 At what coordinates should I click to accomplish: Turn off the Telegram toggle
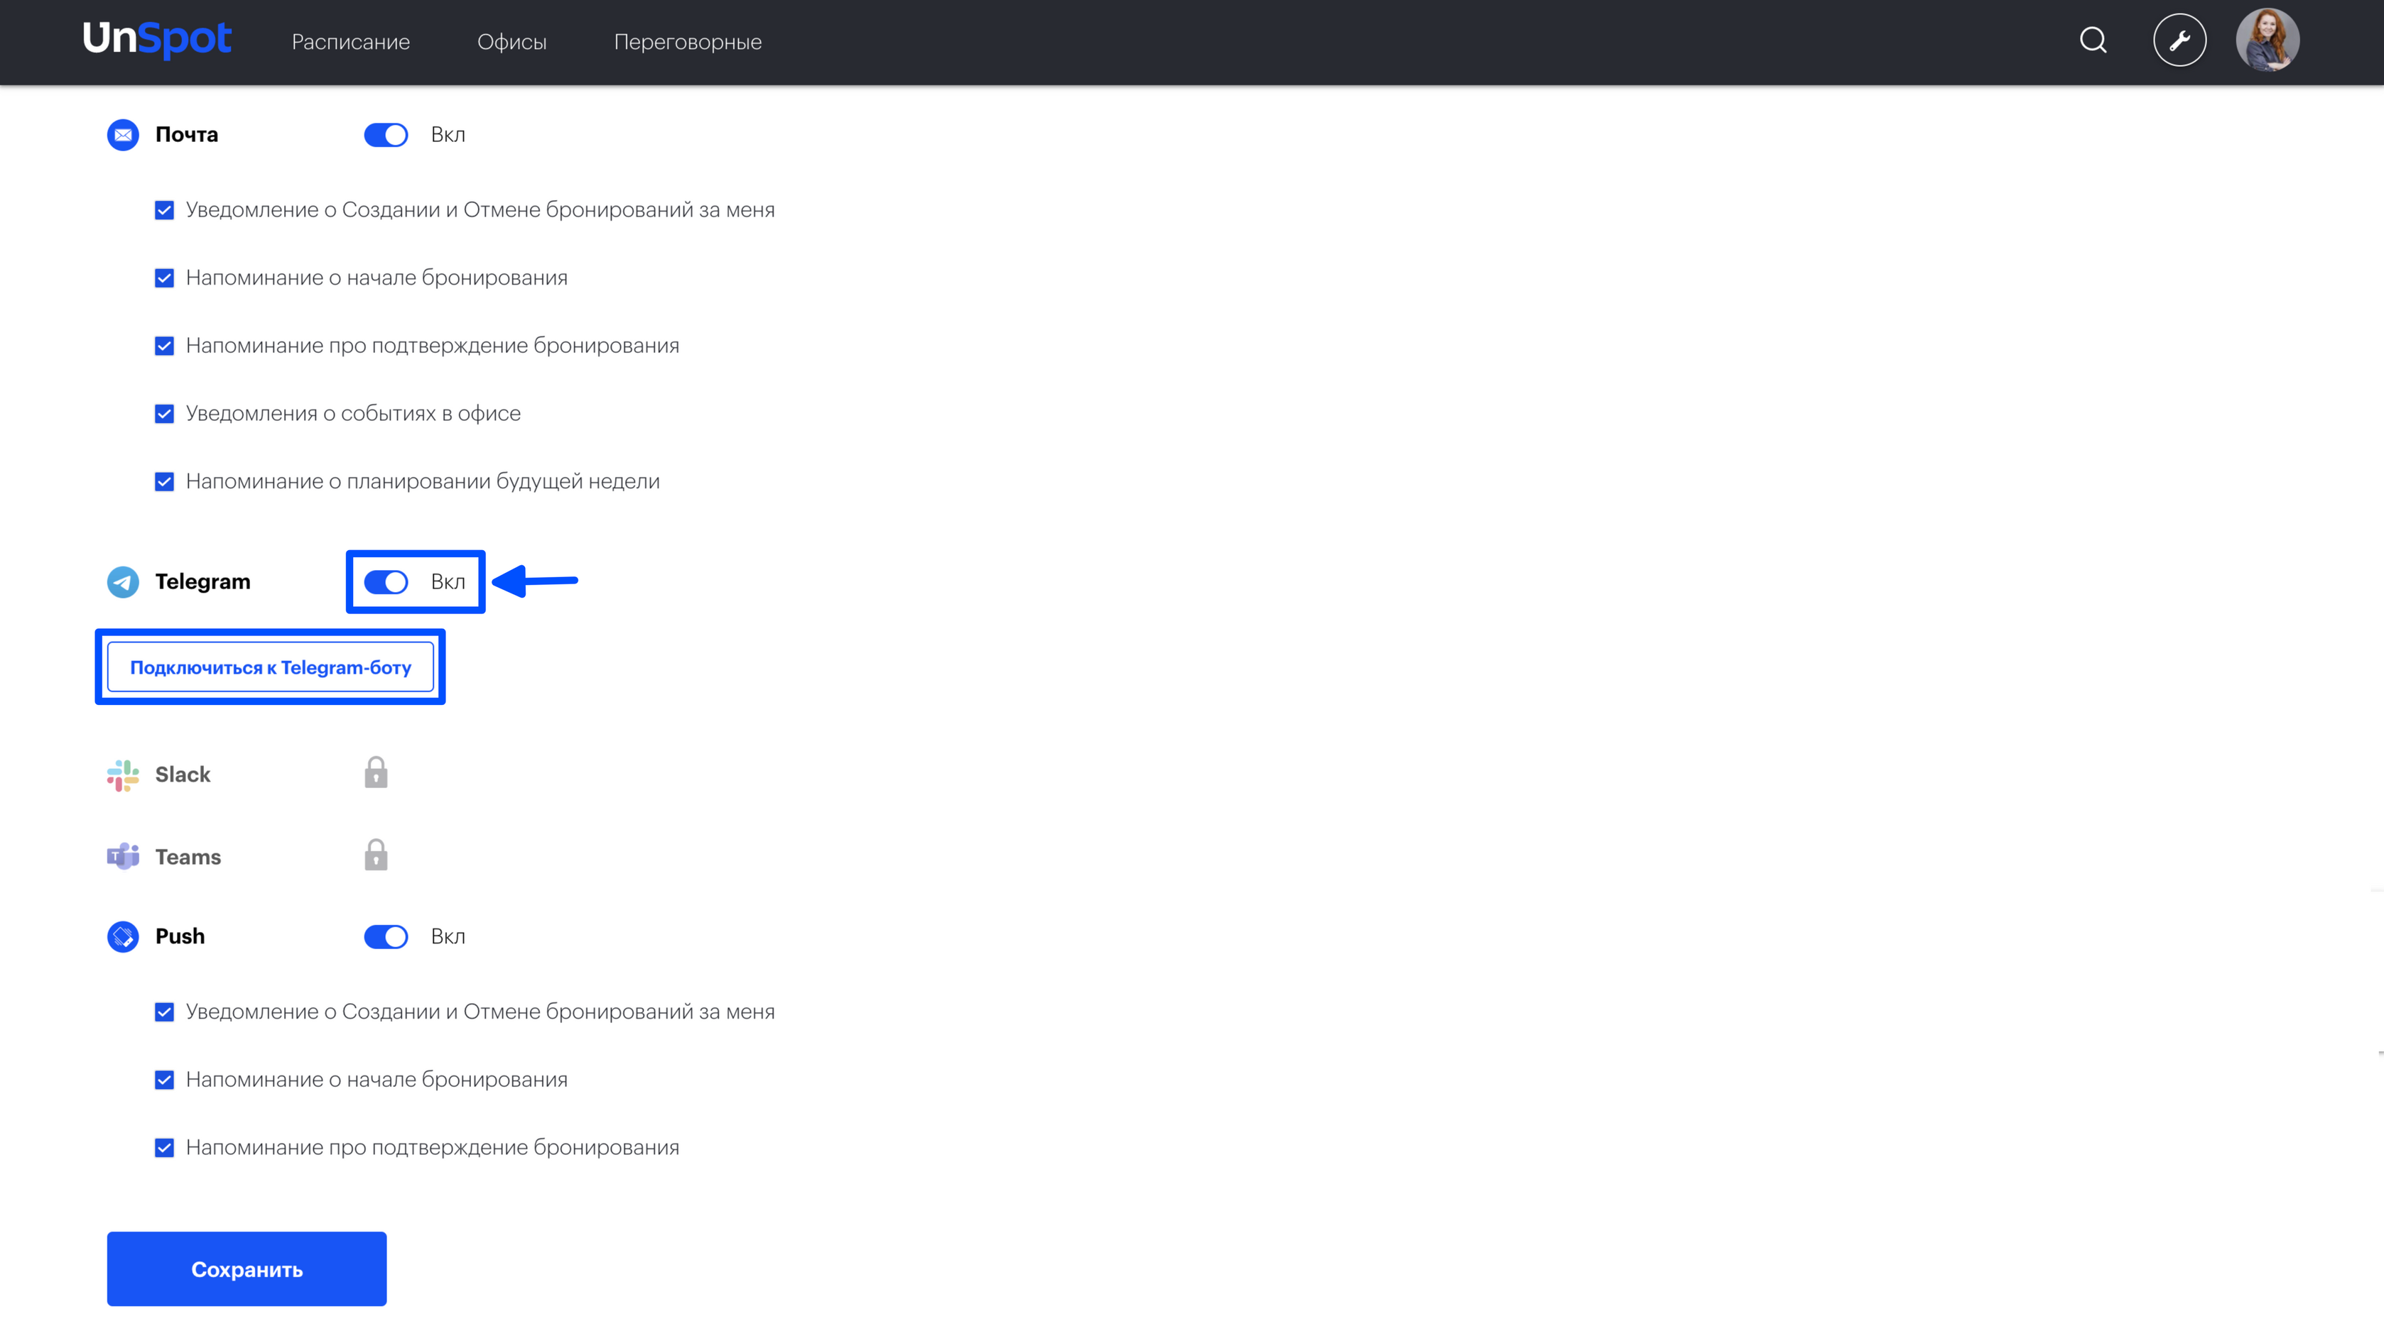[386, 581]
